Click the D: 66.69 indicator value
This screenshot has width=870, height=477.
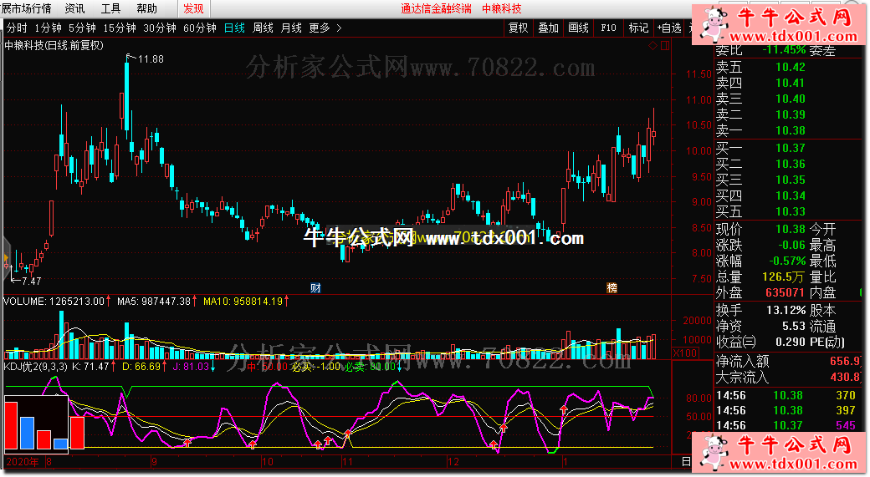[x=141, y=366]
